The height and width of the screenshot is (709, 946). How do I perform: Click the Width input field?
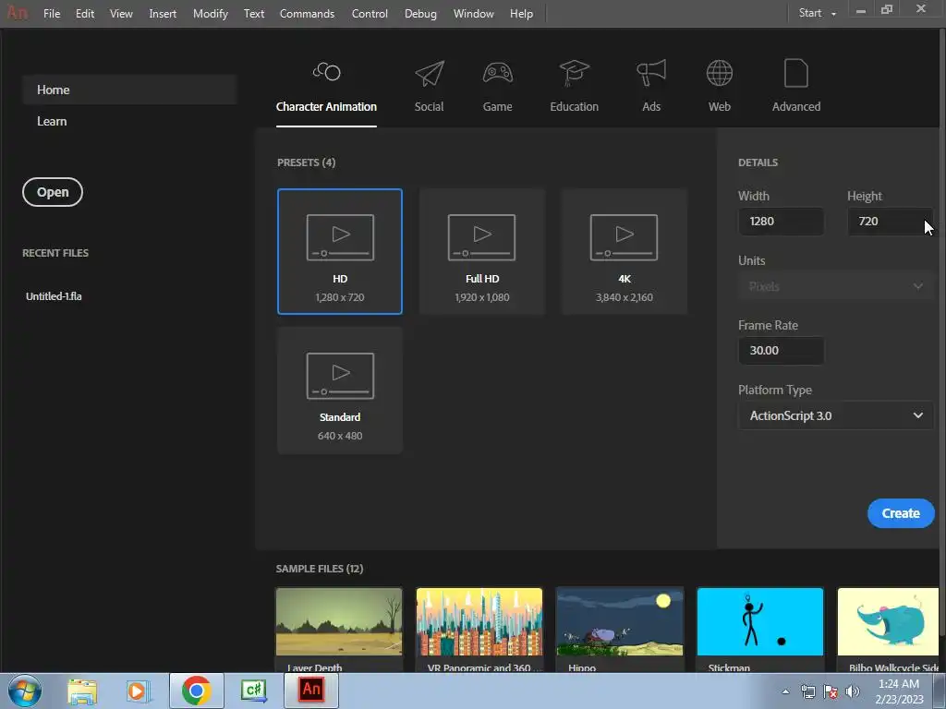tap(781, 222)
